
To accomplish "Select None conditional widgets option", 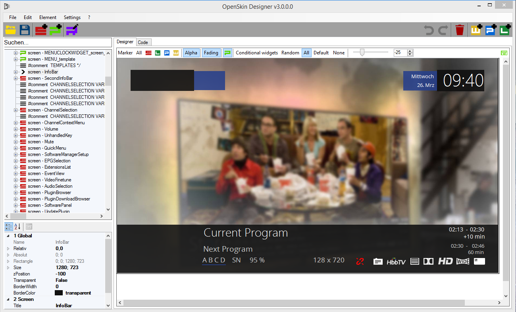I will 339,53.
